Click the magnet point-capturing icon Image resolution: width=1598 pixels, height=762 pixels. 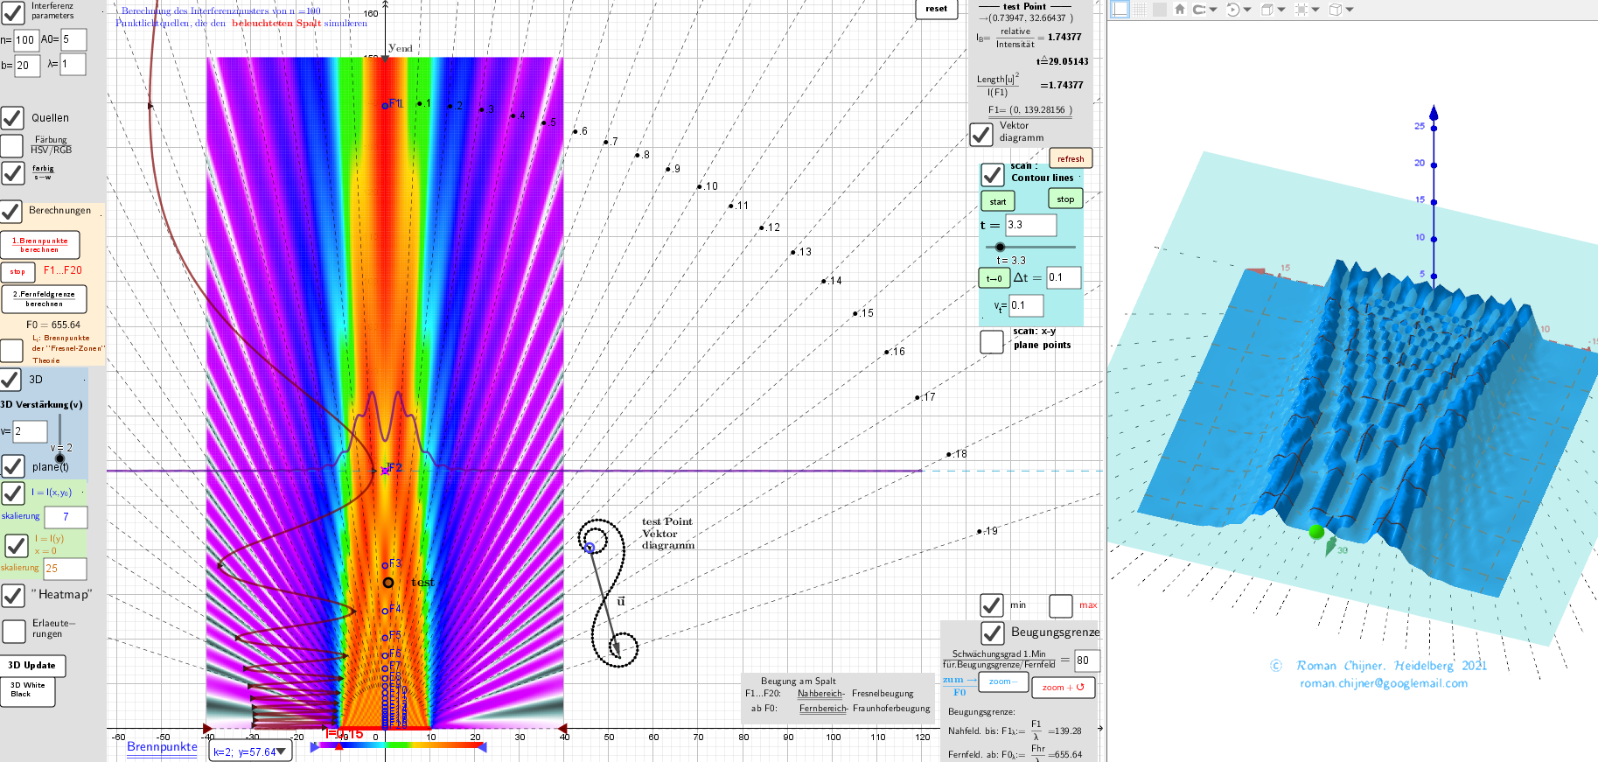pos(1198,9)
